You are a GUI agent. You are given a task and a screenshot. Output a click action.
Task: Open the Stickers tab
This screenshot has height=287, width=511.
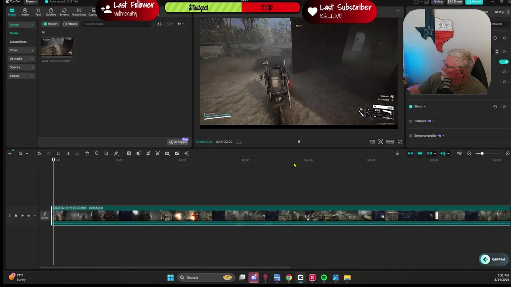click(x=51, y=12)
